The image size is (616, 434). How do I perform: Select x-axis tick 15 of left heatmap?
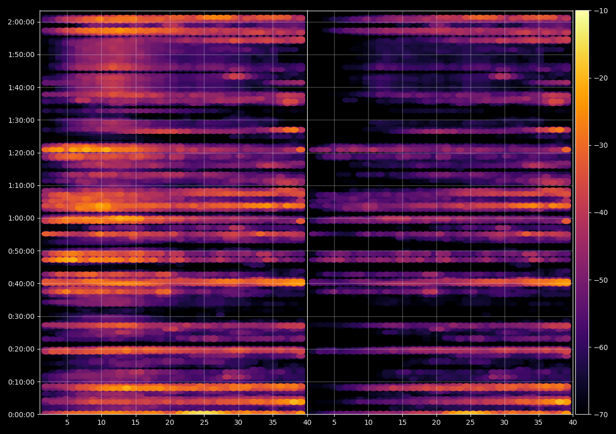pyautogui.click(x=136, y=423)
